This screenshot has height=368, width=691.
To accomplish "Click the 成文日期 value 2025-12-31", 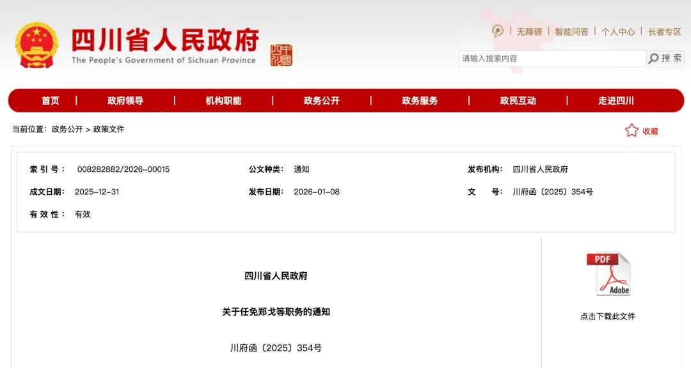I will coord(97,192).
